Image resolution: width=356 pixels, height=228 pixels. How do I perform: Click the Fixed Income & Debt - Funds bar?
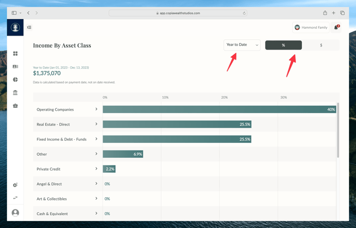176,139
